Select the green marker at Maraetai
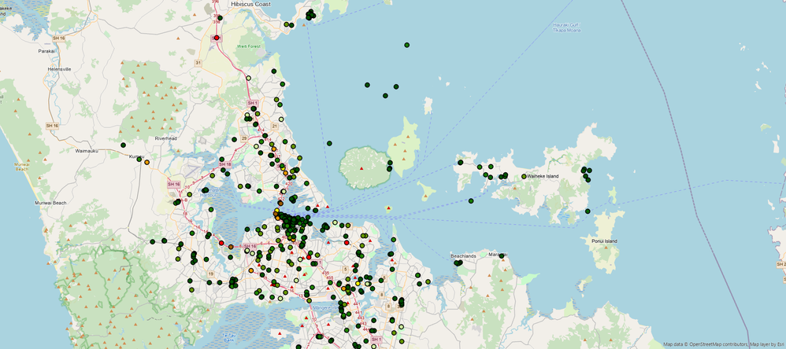 click(501, 256)
